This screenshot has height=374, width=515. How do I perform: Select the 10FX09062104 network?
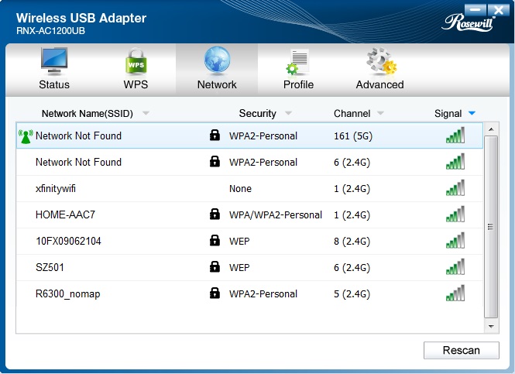click(249, 241)
